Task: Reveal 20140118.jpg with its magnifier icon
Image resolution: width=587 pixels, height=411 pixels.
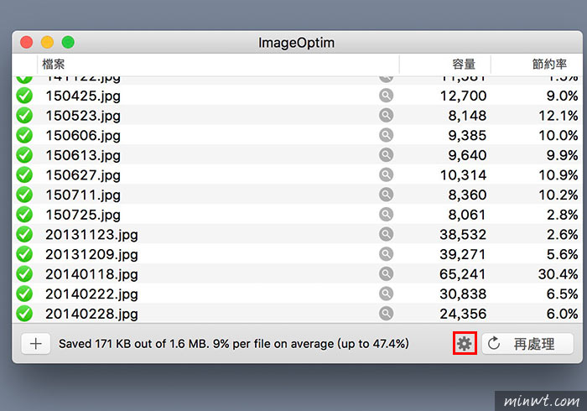Action: [386, 274]
